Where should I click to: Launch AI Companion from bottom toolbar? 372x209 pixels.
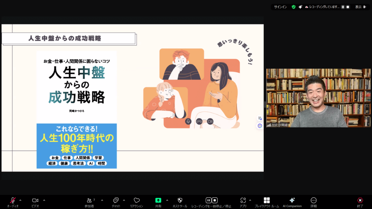[292, 201]
